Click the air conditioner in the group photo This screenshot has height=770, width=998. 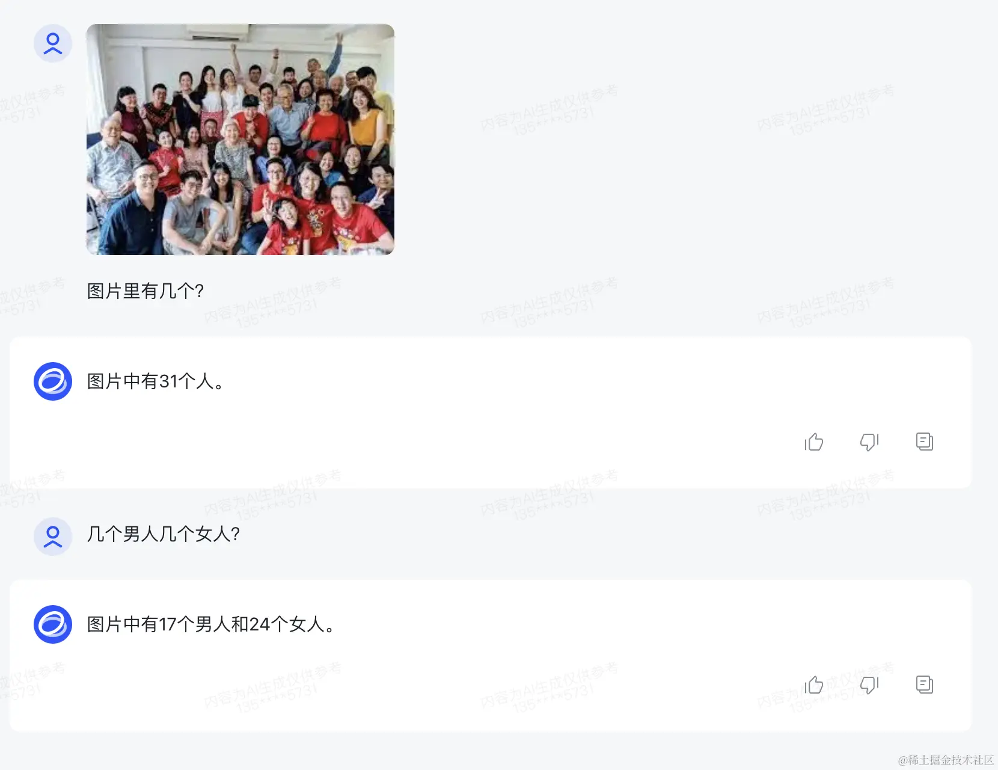click(x=216, y=32)
